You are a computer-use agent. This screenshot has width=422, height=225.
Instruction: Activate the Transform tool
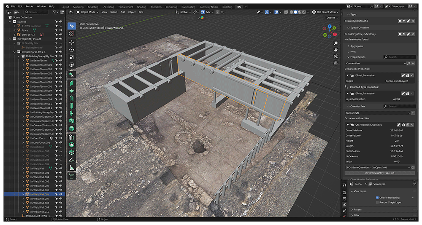tap(72, 65)
